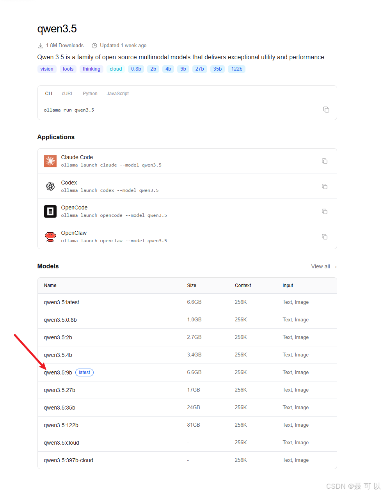Choose the 122b size tag
The image size is (382, 493).
click(x=237, y=69)
